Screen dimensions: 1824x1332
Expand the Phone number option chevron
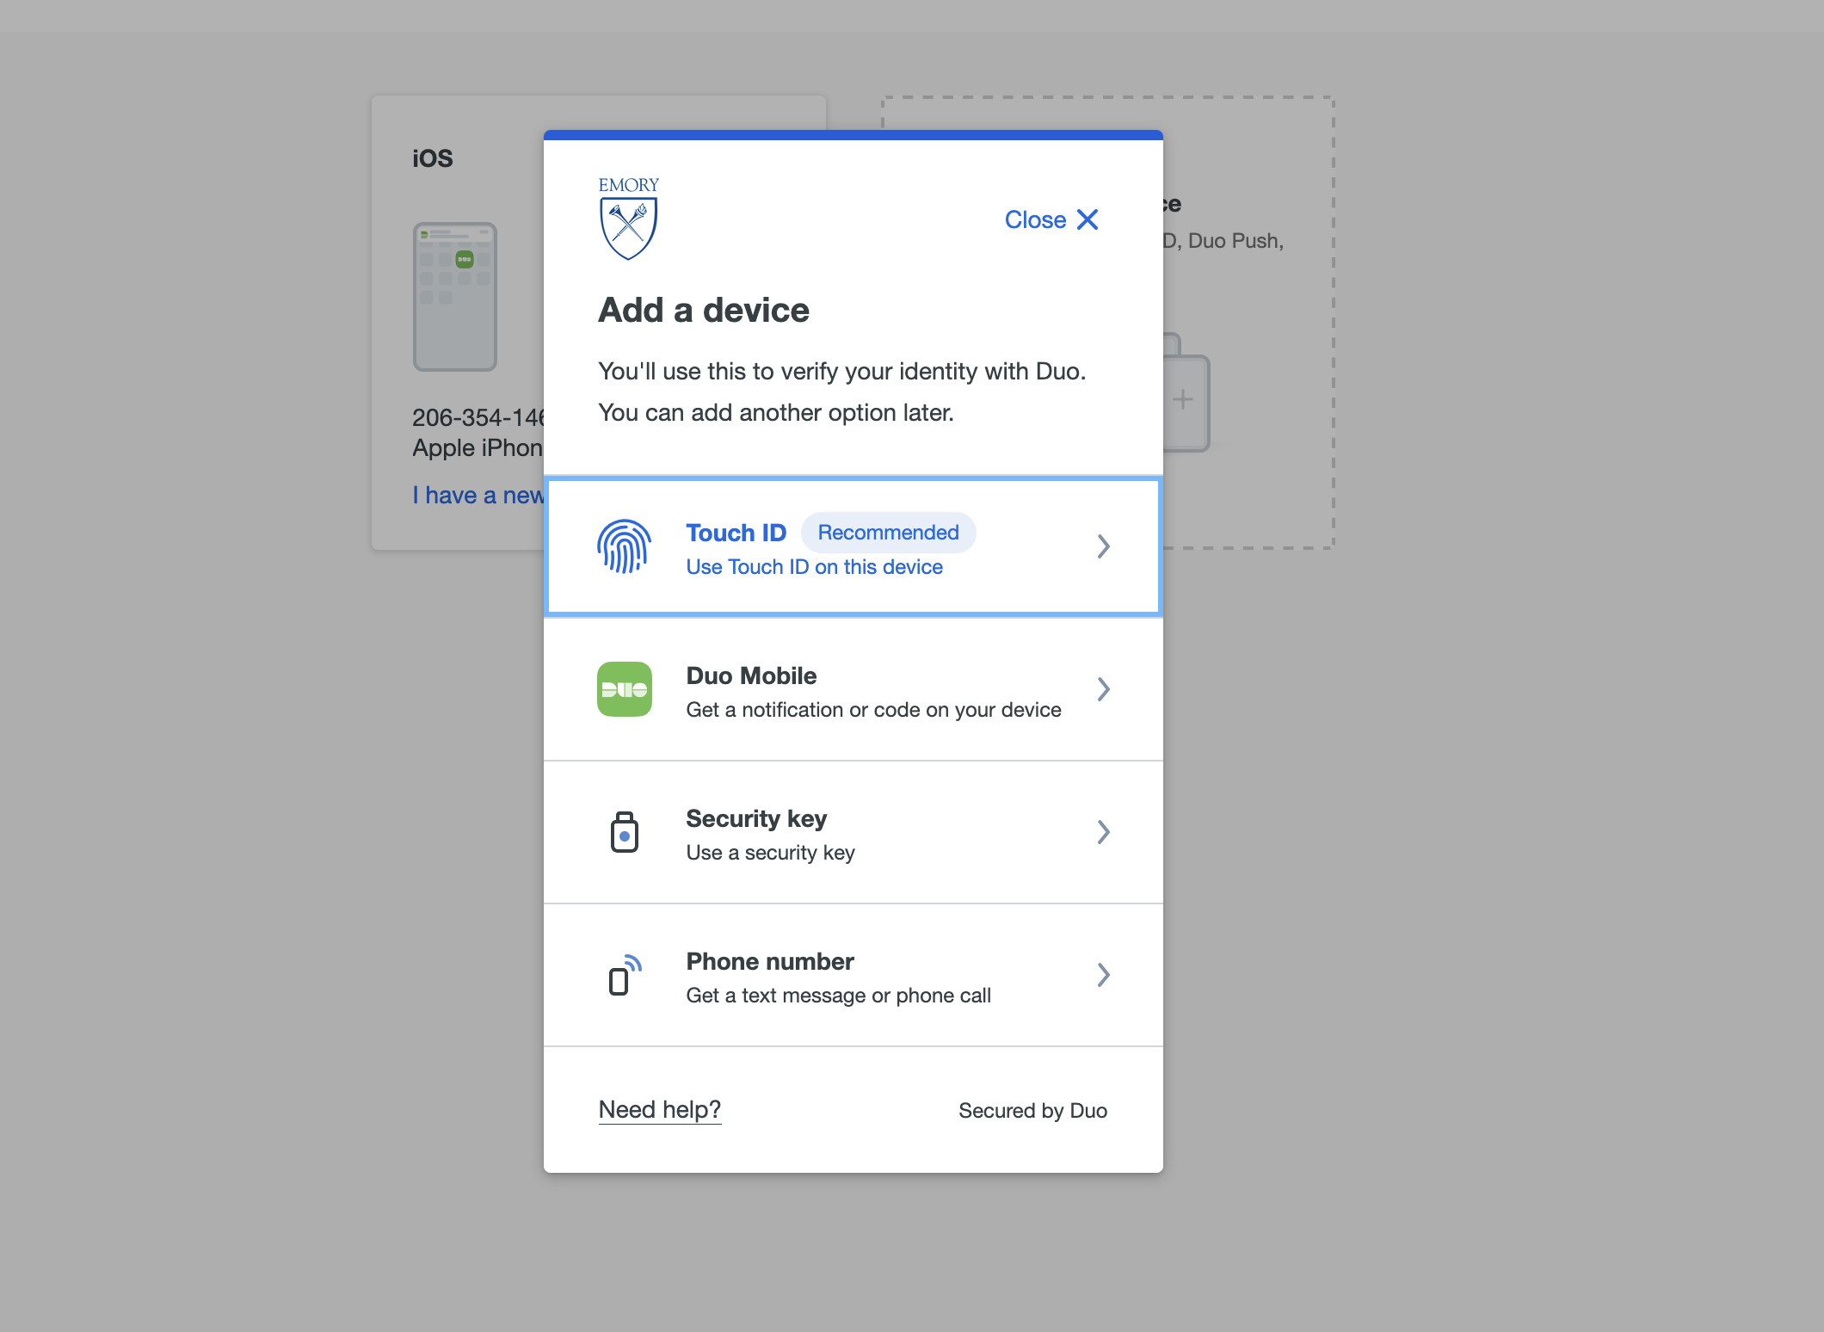[x=1104, y=975]
